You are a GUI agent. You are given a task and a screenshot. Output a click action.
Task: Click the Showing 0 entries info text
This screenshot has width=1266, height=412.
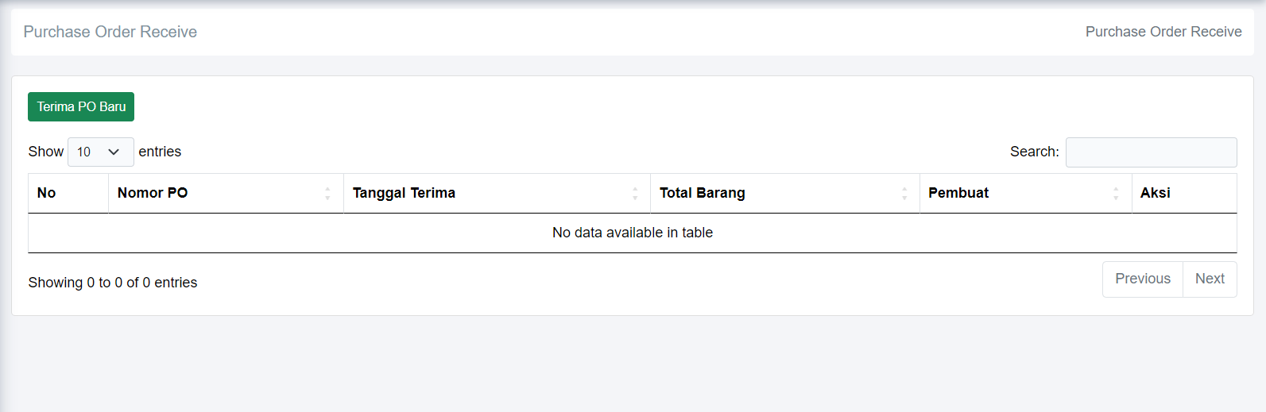pyautogui.click(x=113, y=283)
